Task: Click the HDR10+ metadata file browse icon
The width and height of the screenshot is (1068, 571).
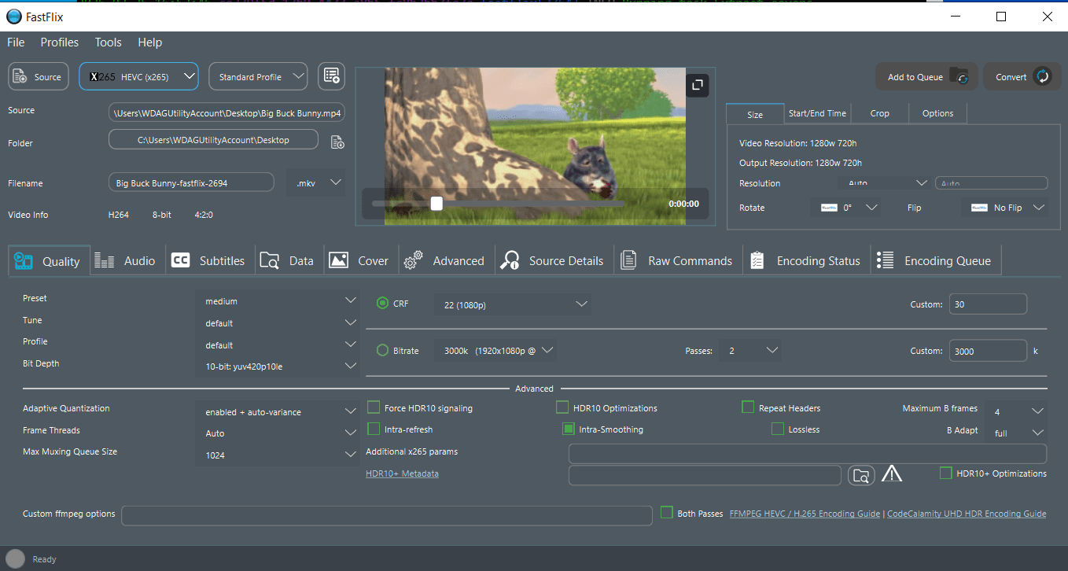Action: 861,475
